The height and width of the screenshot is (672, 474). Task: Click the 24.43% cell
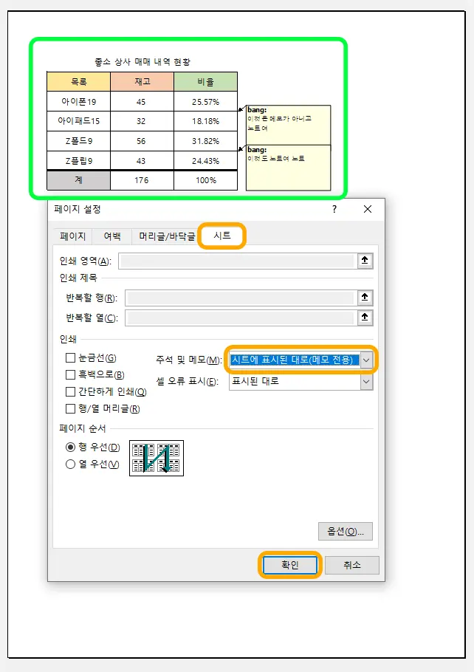coord(206,161)
